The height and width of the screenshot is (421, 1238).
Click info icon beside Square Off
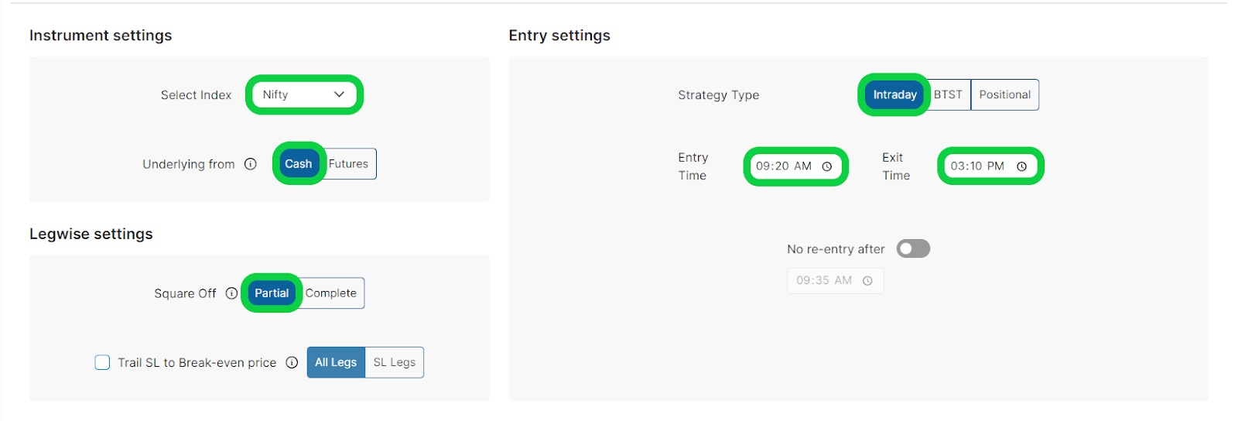pos(231,293)
